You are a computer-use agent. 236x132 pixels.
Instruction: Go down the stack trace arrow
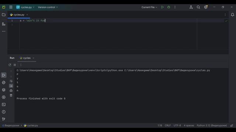coord(11,76)
